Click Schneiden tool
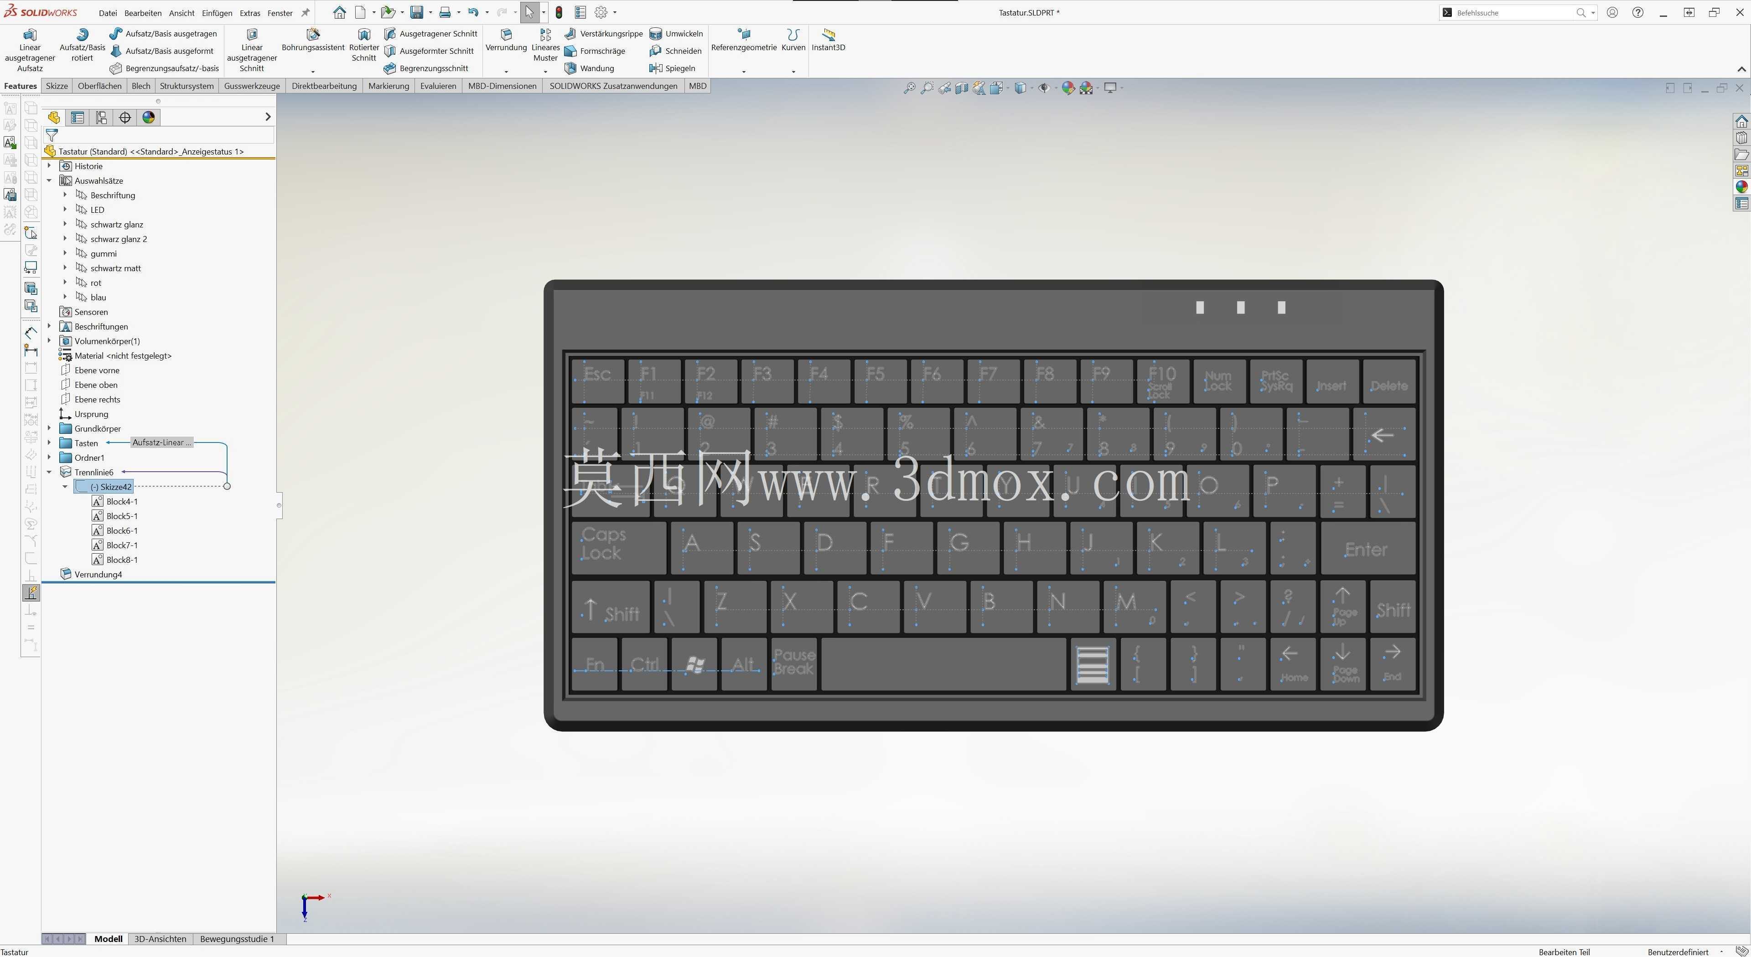Viewport: 1751px width, 957px height. 675,51
